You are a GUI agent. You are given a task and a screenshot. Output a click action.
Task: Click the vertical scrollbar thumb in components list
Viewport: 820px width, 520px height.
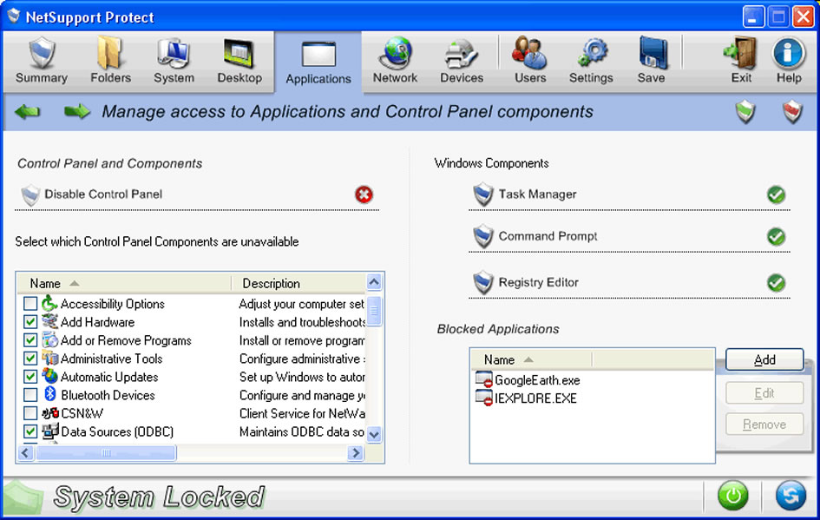coord(374,310)
